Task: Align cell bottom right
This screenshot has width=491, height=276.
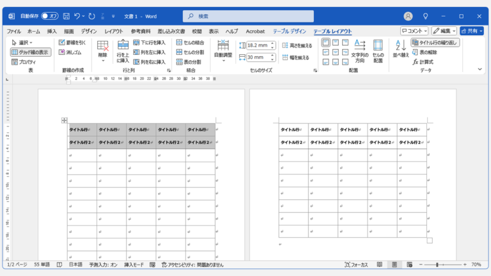Action: (x=345, y=61)
